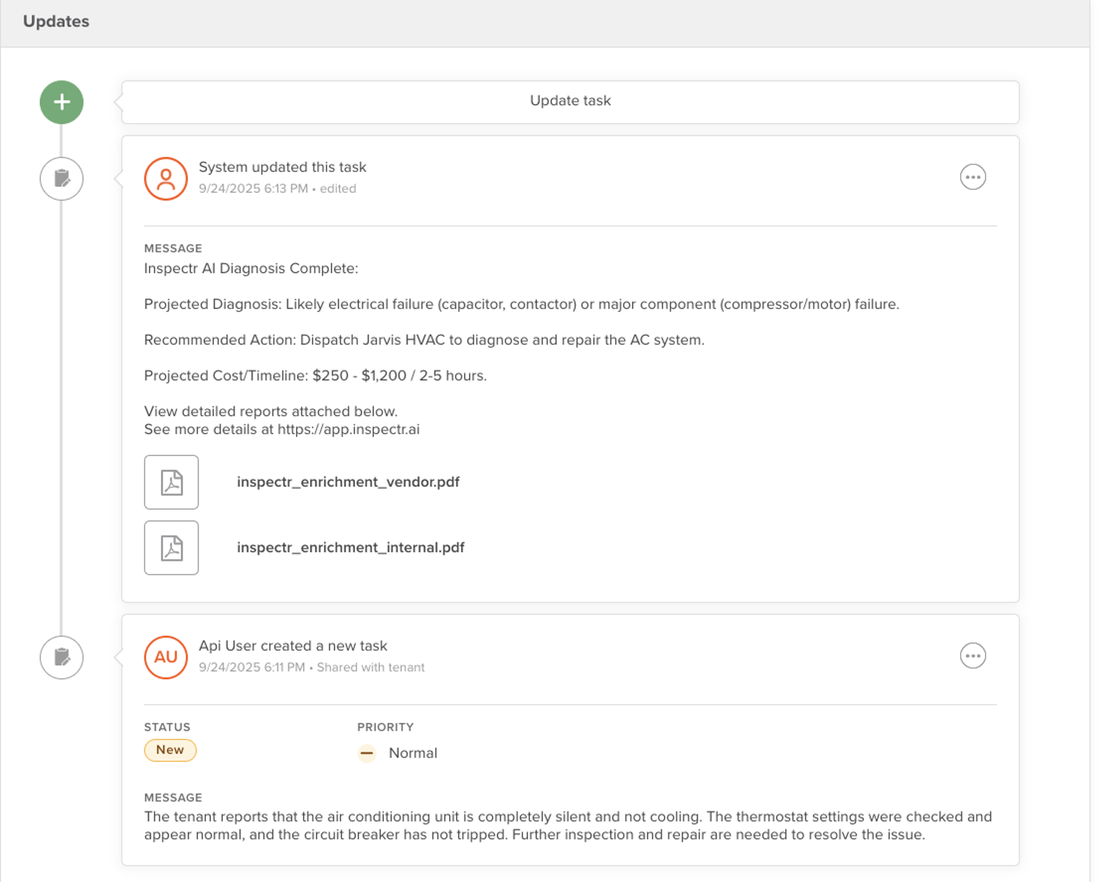Open the inspectr_enrichment_vendor.pdf filename link
Viewport: 1109px width, 882px height.
point(348,482)
